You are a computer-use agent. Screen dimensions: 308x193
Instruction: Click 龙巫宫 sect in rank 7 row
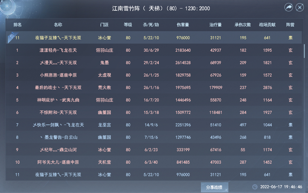(x=104, y=125)
